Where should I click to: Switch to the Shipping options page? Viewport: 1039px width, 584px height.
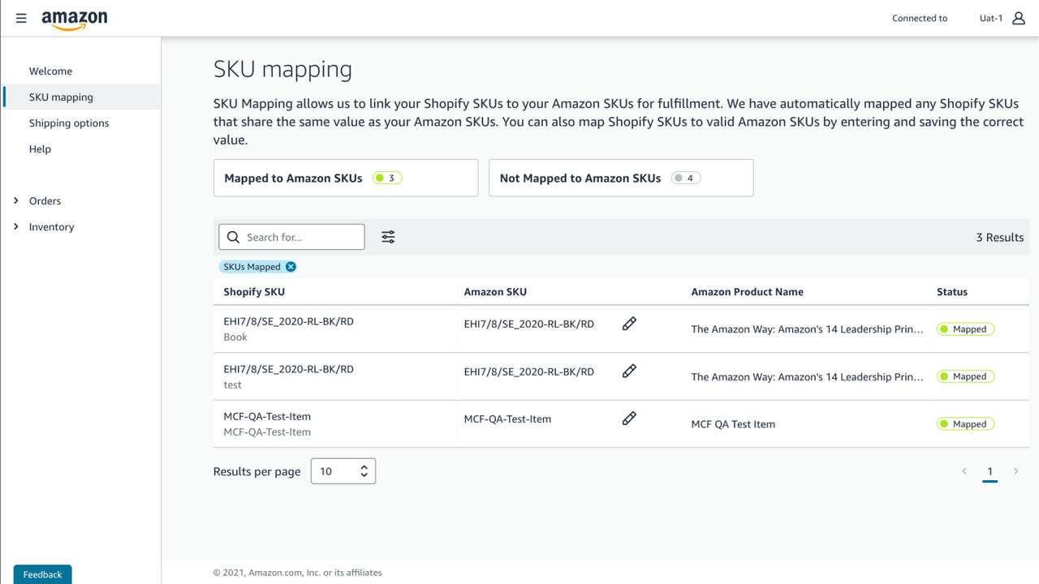click(69, 122)
